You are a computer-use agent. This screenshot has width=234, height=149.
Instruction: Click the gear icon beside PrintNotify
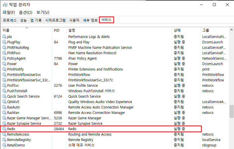(4, 69)
